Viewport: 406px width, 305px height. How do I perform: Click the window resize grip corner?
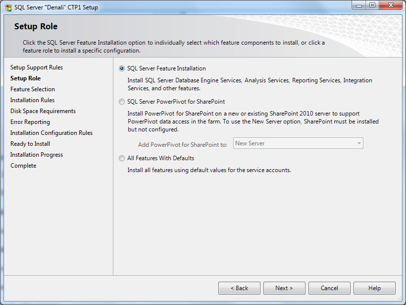coord(400,298)
